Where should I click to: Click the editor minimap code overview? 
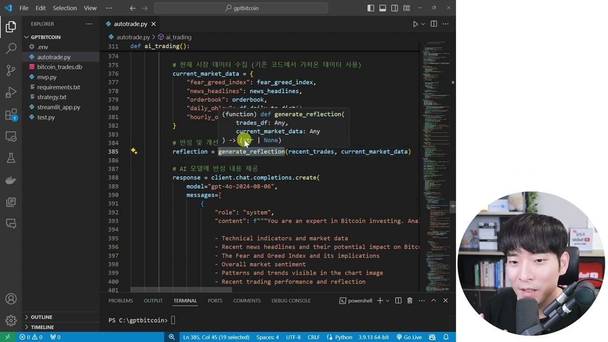(x=435, y=166)
